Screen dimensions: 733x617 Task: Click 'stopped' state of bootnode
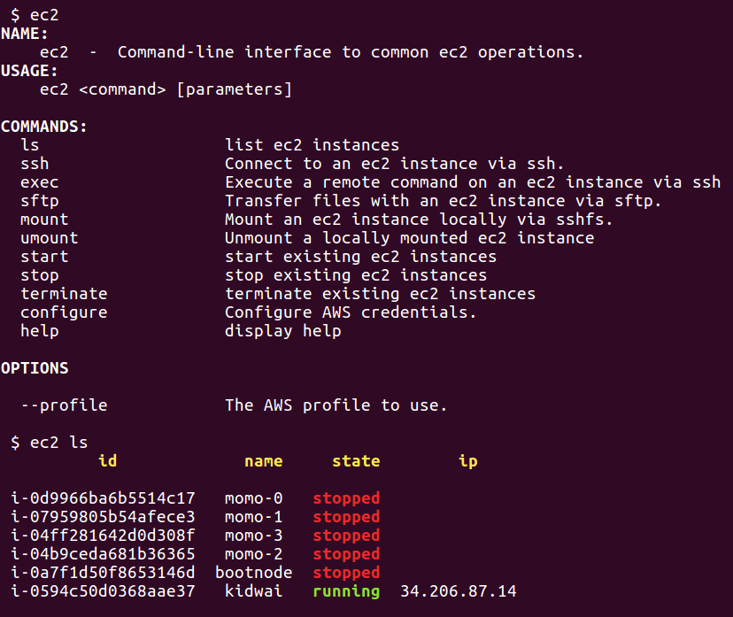pos(346,573)
